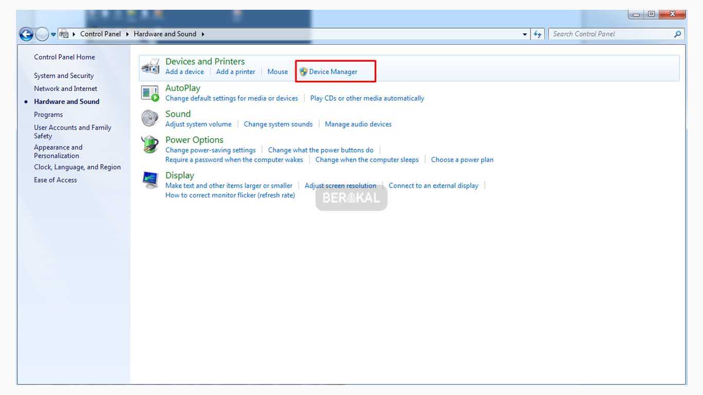Click Manage audio devices link
The height and width of the screenshot is (395, 703).
(358, 124)
